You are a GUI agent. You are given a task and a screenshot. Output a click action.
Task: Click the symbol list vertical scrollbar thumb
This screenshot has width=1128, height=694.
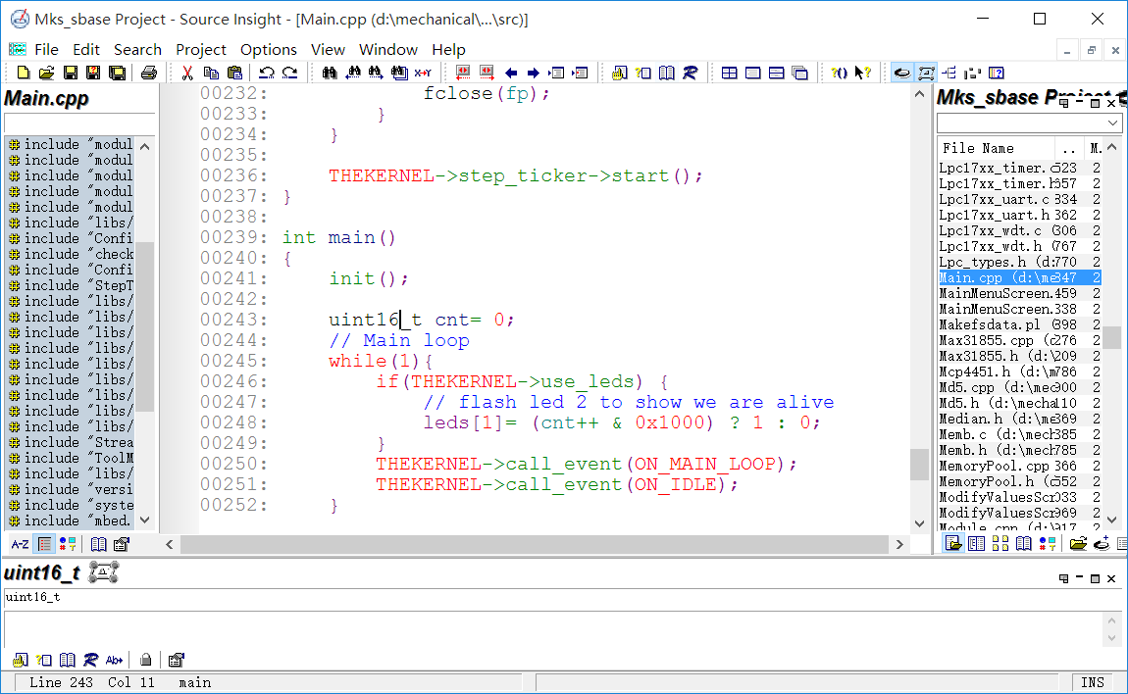point(145,327)
